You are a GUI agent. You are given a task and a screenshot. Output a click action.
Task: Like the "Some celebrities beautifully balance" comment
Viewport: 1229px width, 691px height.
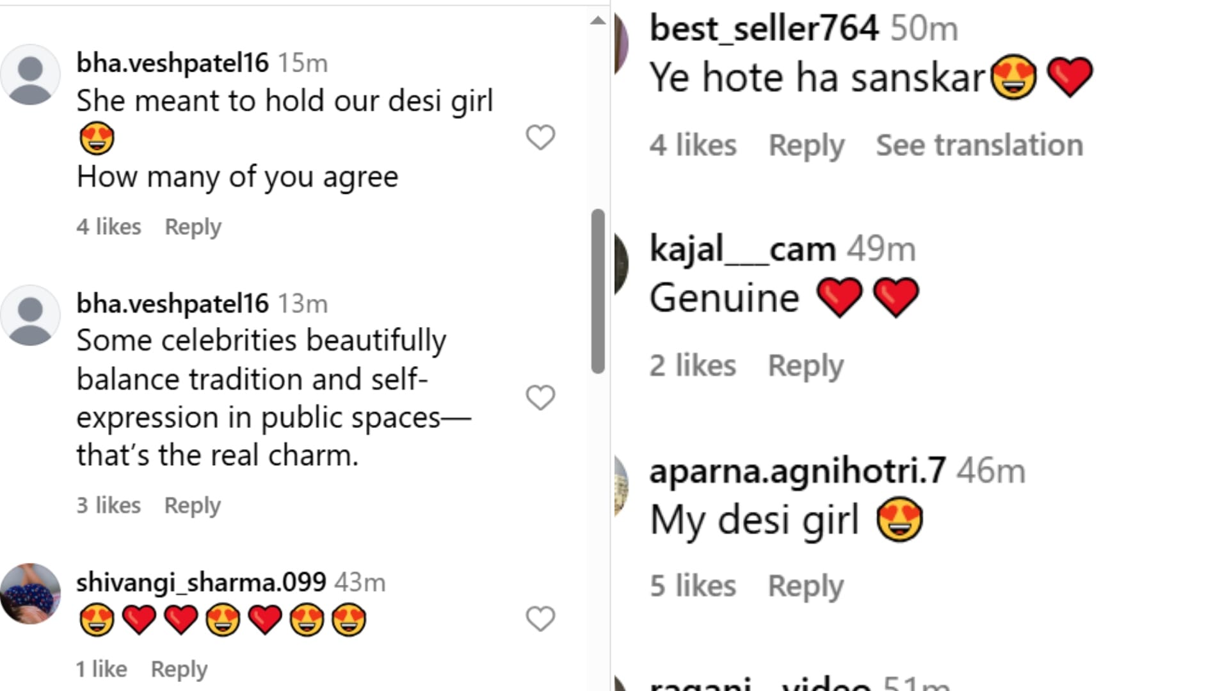[540, 397]
